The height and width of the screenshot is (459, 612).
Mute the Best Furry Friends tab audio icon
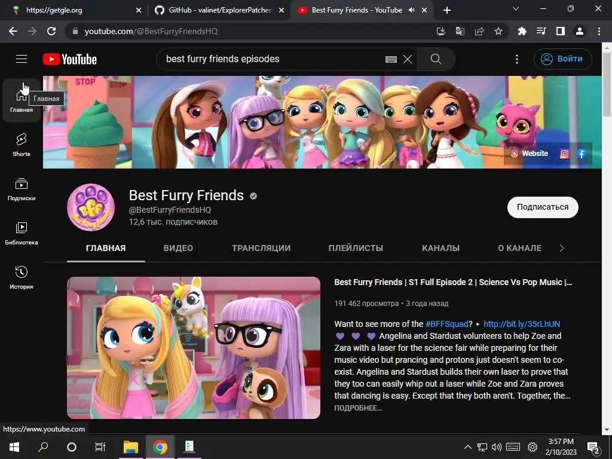[411, 10]
